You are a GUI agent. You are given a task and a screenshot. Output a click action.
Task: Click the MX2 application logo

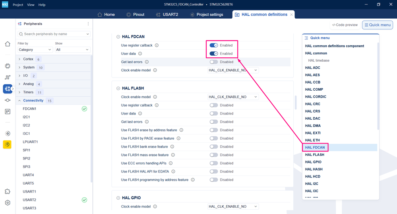(5, 4)
